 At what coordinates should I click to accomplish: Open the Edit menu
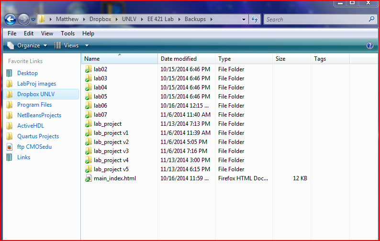click(29, 33)
